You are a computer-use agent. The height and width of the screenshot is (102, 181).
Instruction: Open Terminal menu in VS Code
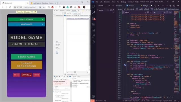click(x=130, y=2)
